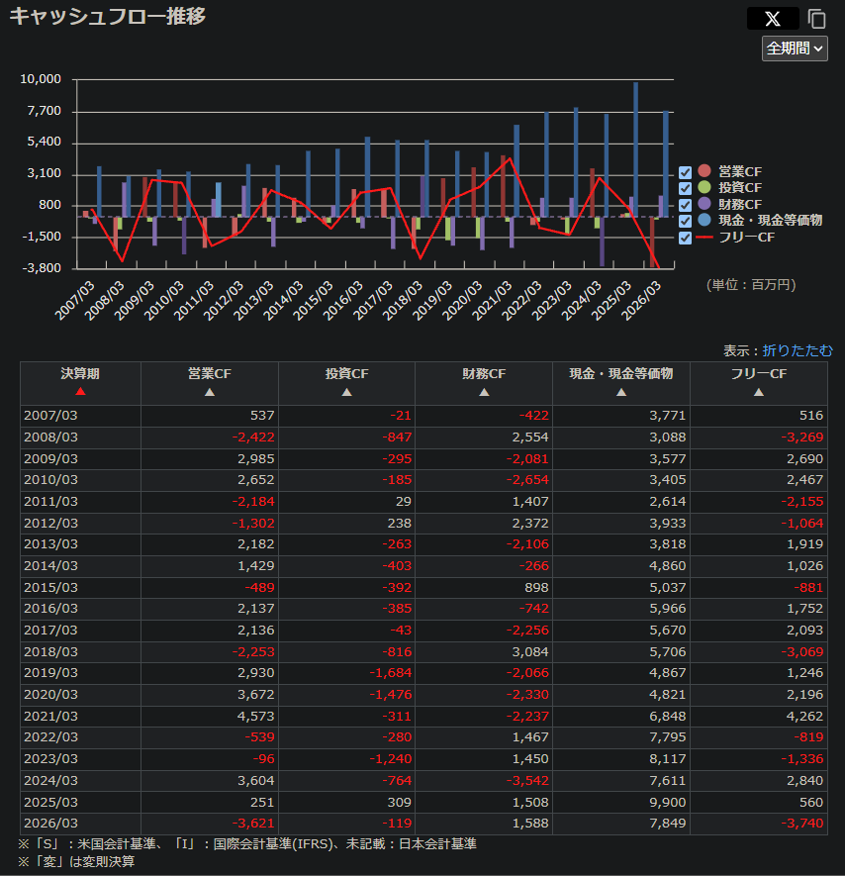Click the 2013/03 x-axis label
This screenshot has width=845, height=876.
(252, 301)
